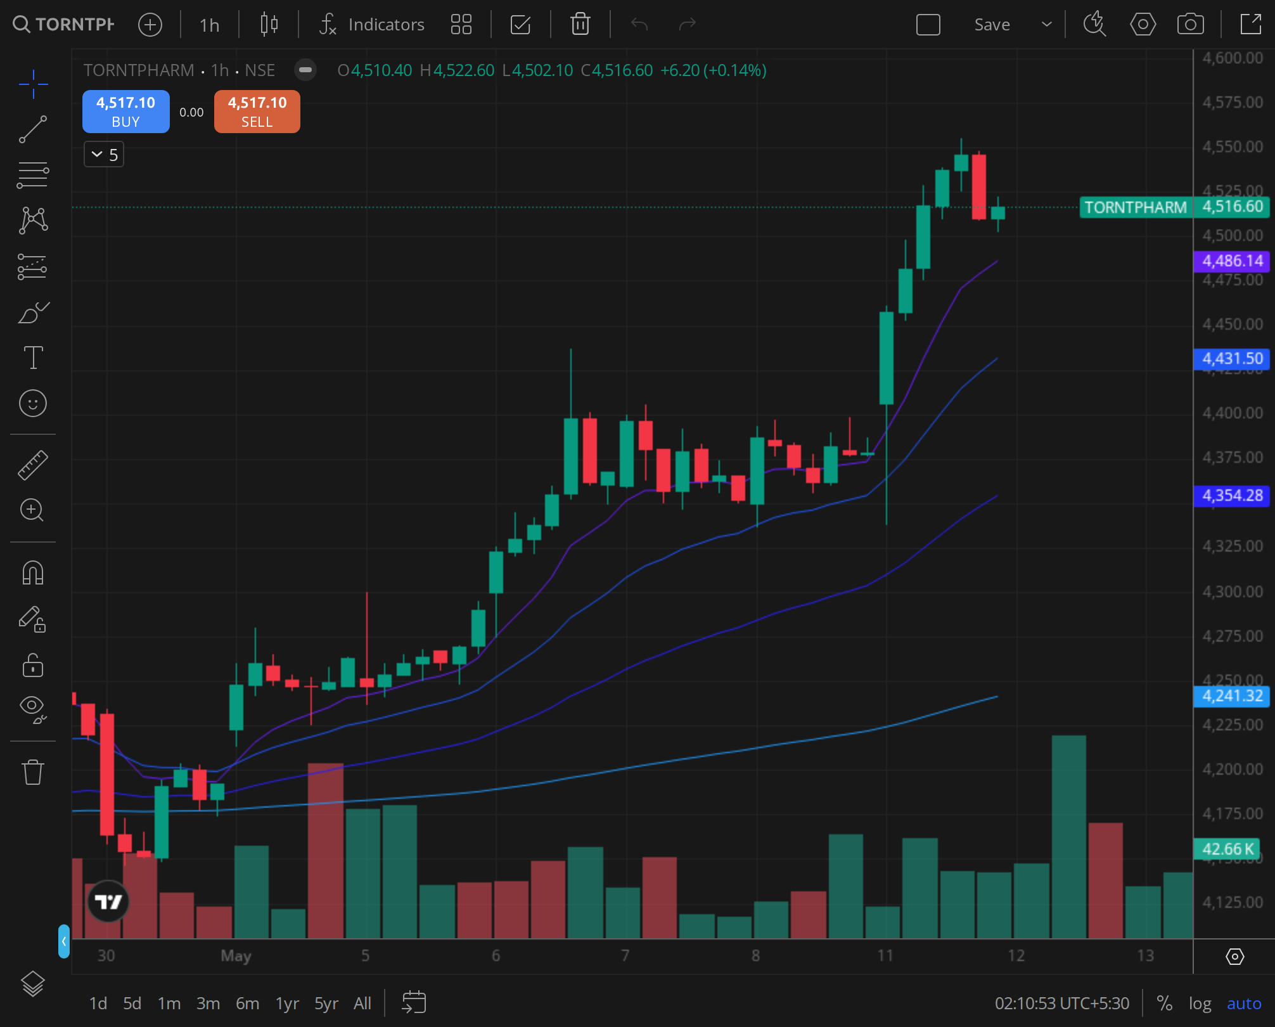Redo the chart action

687,25
